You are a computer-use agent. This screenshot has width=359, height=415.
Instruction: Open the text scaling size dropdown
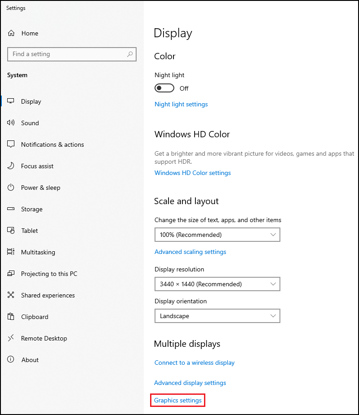click(217, 235)
